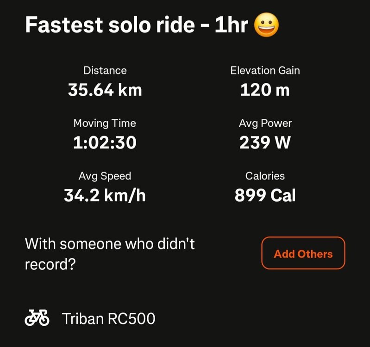370x347 pixels.
Task: Click the Add Others button
Action: [303, 253]
